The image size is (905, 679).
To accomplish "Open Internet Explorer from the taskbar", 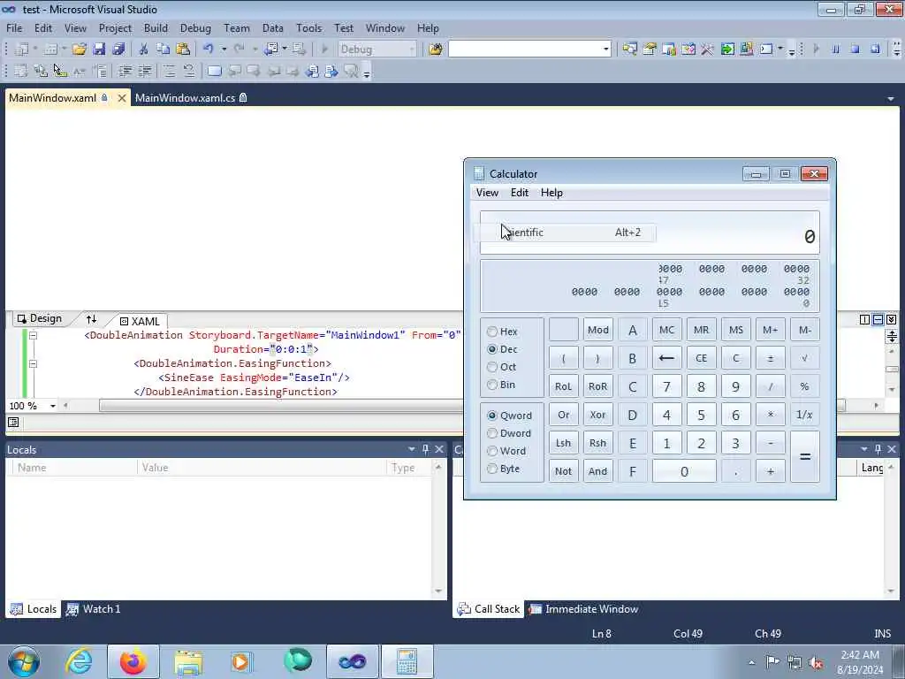I will point(79,661).
